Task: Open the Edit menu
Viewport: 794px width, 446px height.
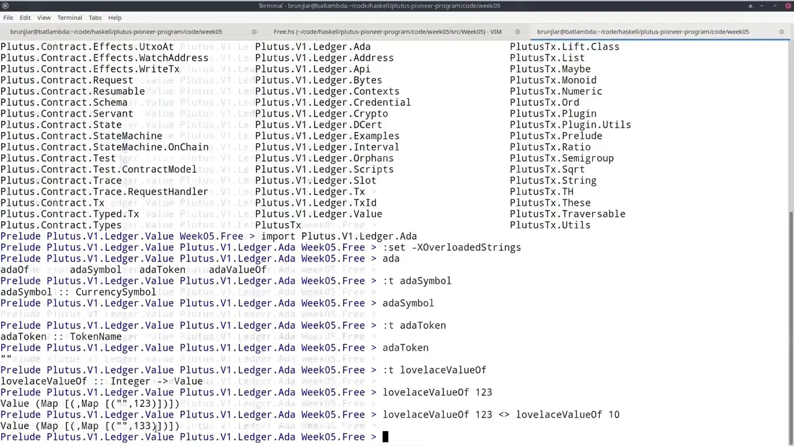Action: click(25, 17)
